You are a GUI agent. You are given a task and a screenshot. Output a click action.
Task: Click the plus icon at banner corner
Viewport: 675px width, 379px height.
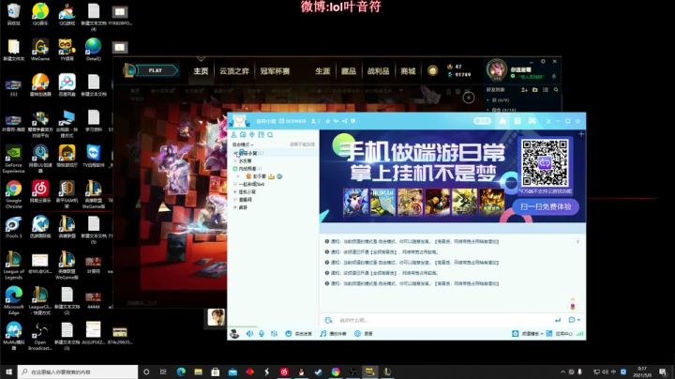(x=580, y=134)
